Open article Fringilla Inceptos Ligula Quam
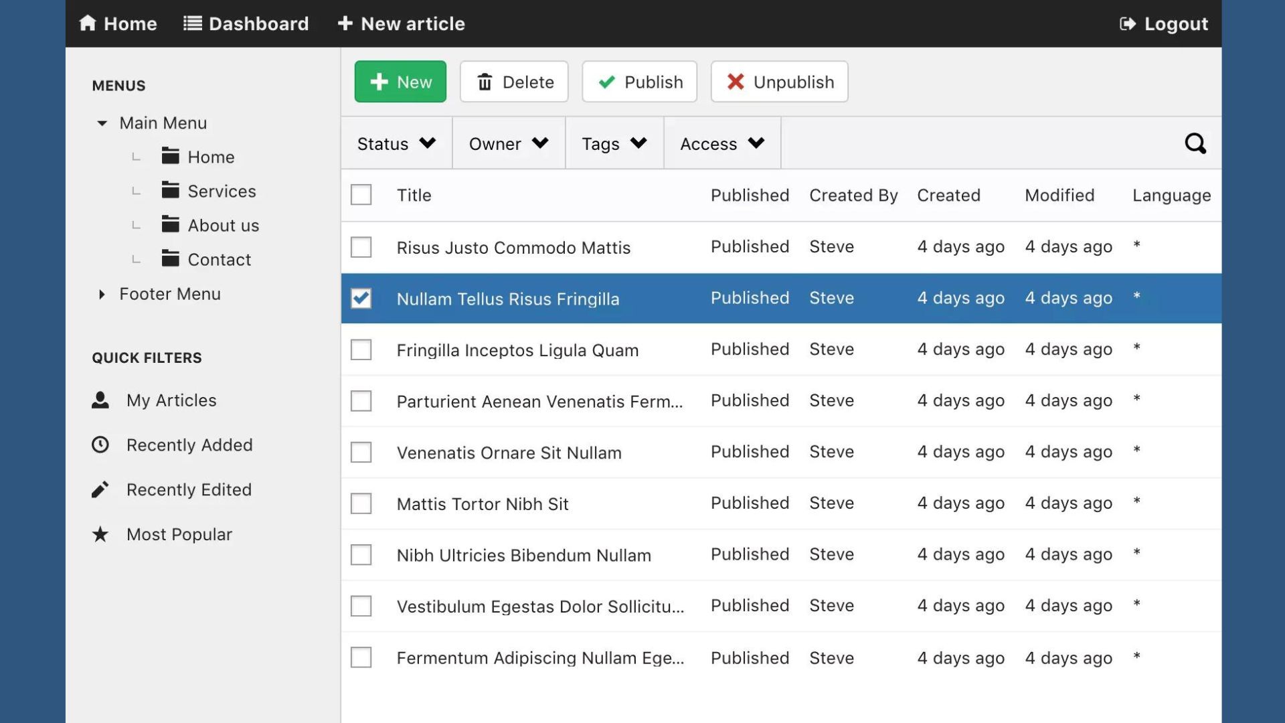1285x723 pixels. point(517,350)
